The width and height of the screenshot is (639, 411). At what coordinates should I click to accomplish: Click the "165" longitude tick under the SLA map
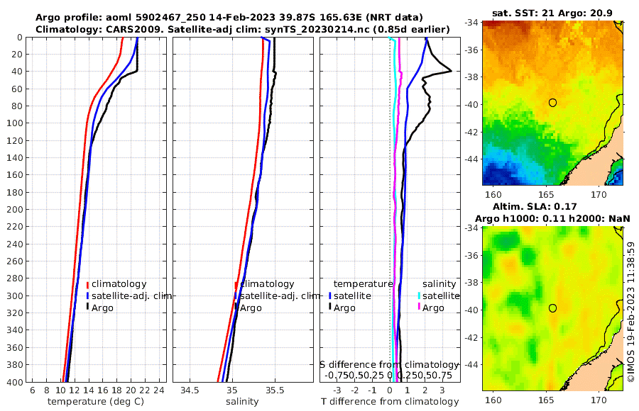pos(546,400)
